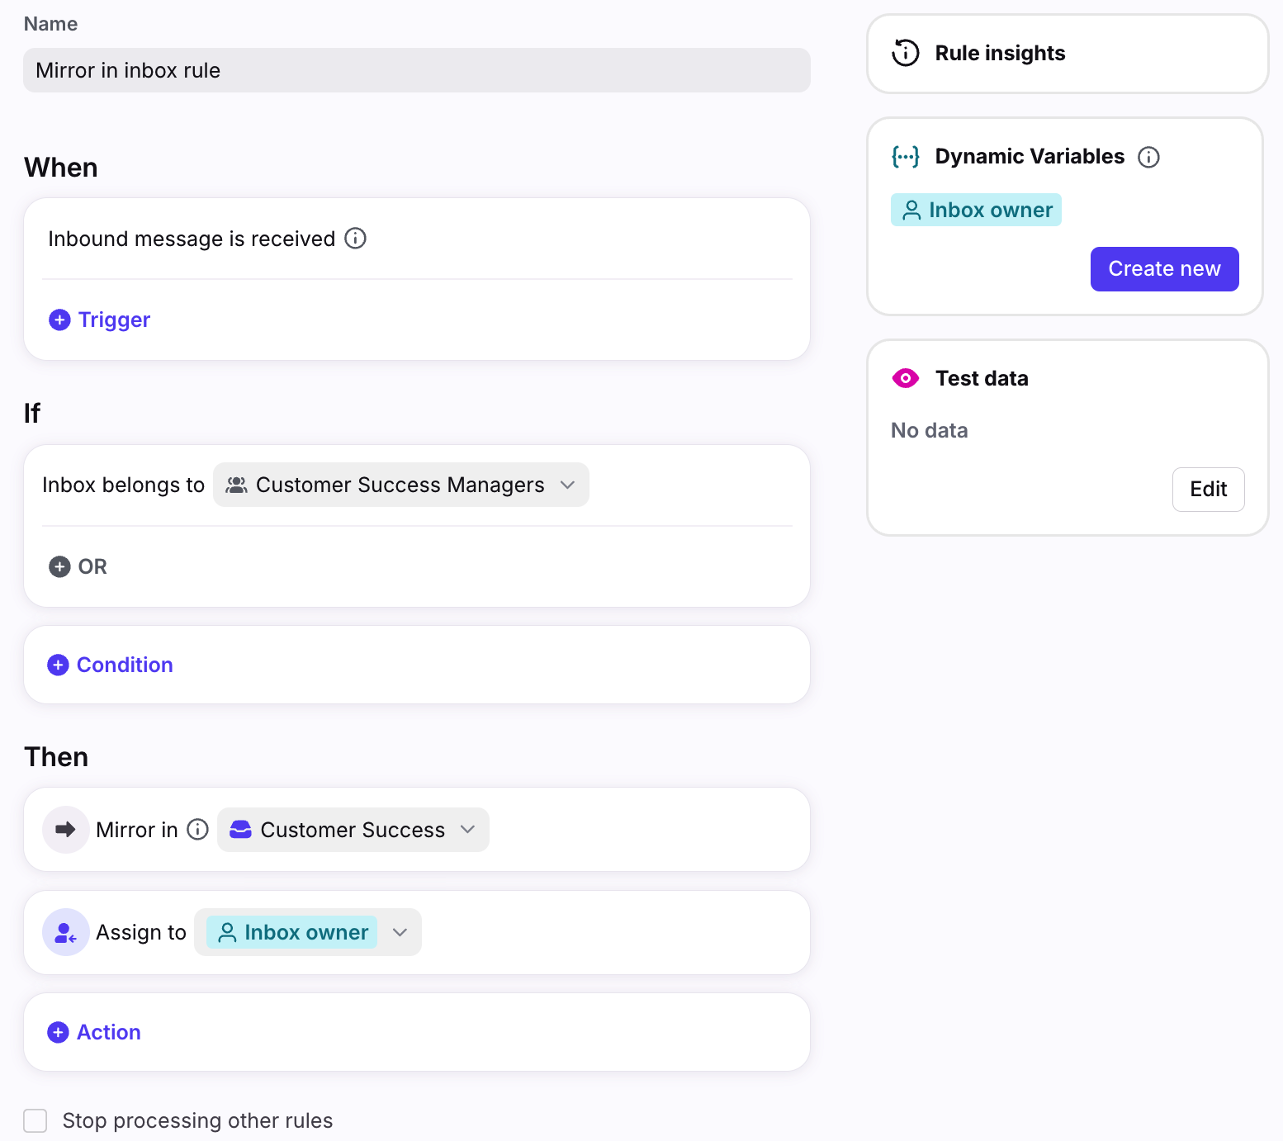The height and width of the screenshot is (1141, 1283).
Task: Click the pink eye icon beside Test data
Action: pos(905,378)
